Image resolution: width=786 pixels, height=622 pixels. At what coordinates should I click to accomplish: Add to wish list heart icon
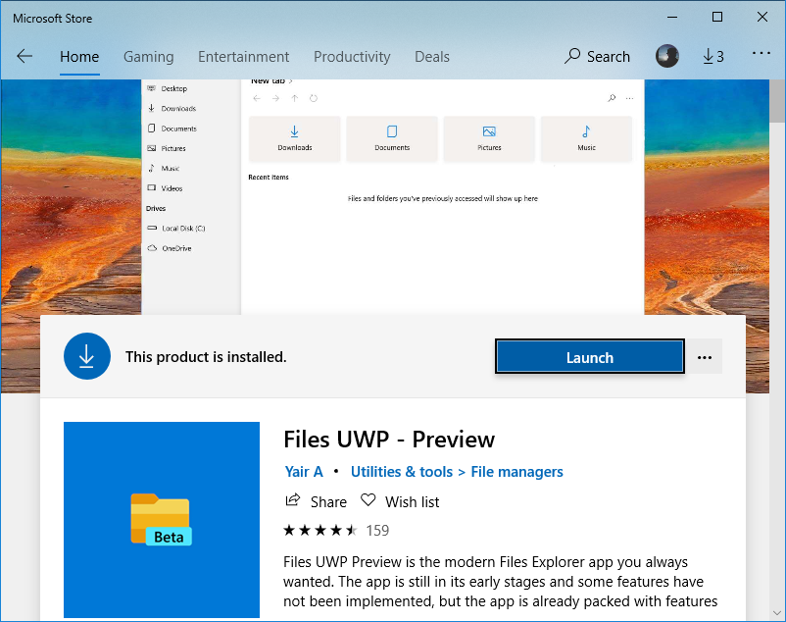click(368, 500)
